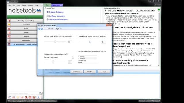Select 1 Minute in the dim screen list

(x=87, y=56)
